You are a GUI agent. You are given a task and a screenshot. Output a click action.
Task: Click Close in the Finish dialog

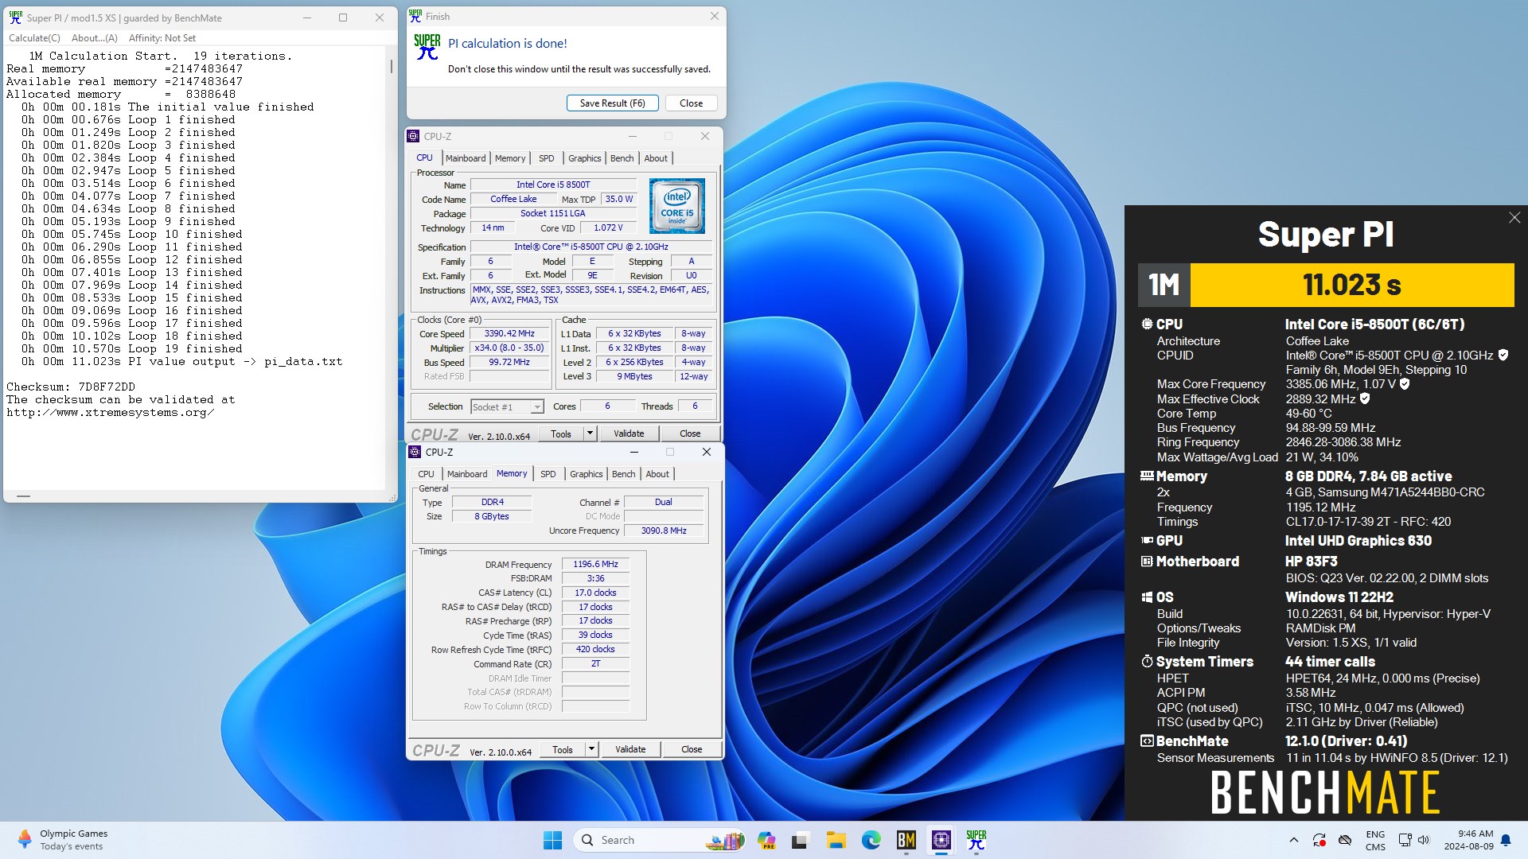[692, 103]
